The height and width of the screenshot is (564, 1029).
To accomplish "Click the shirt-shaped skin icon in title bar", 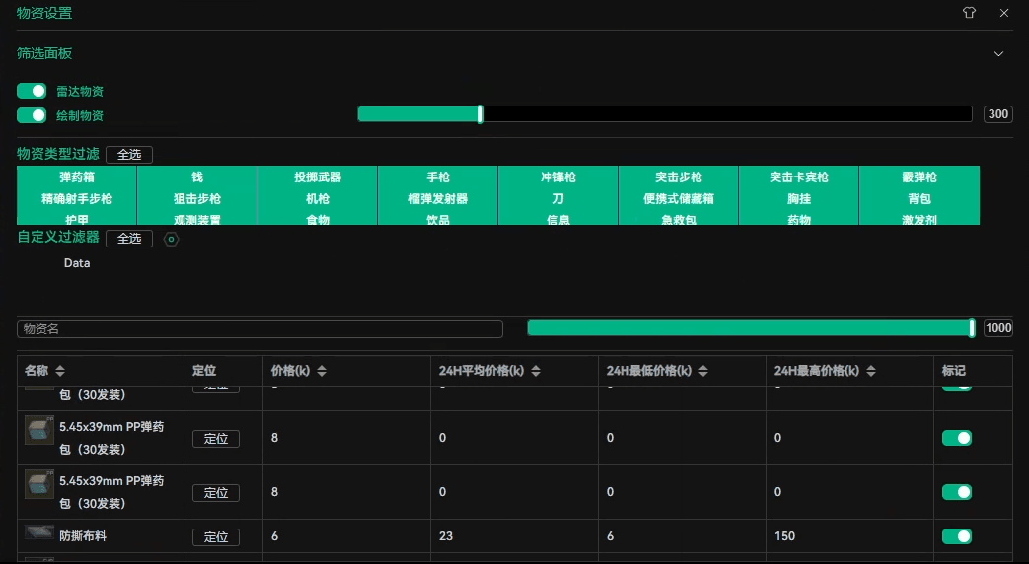I will coord(970,14).
